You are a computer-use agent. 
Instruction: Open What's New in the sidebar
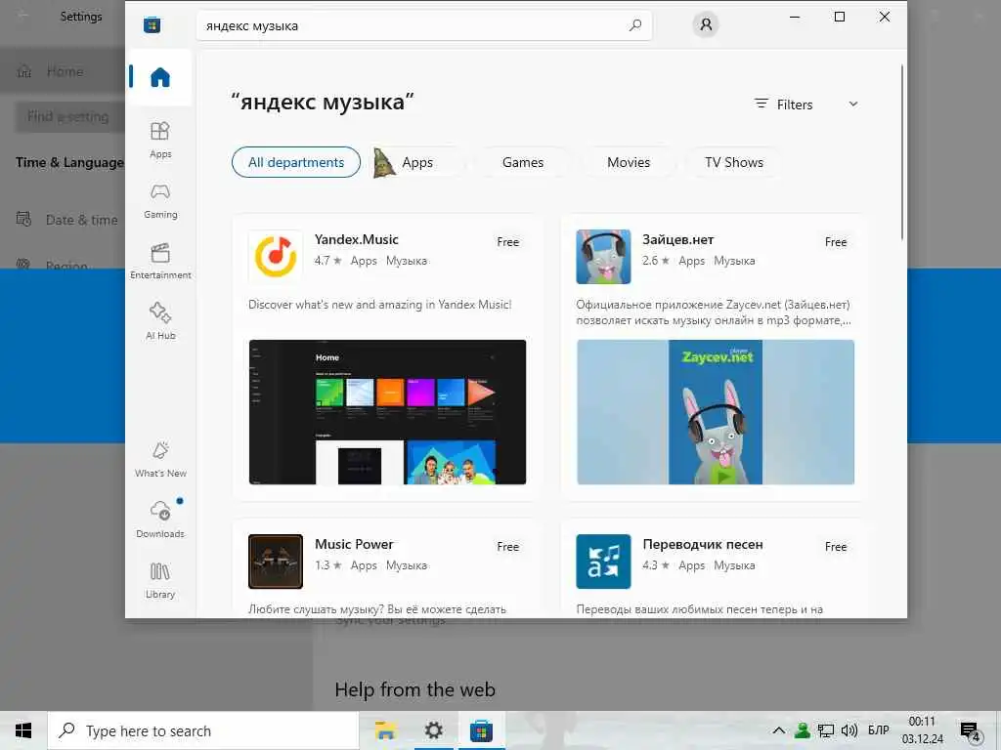pos(160,459)
